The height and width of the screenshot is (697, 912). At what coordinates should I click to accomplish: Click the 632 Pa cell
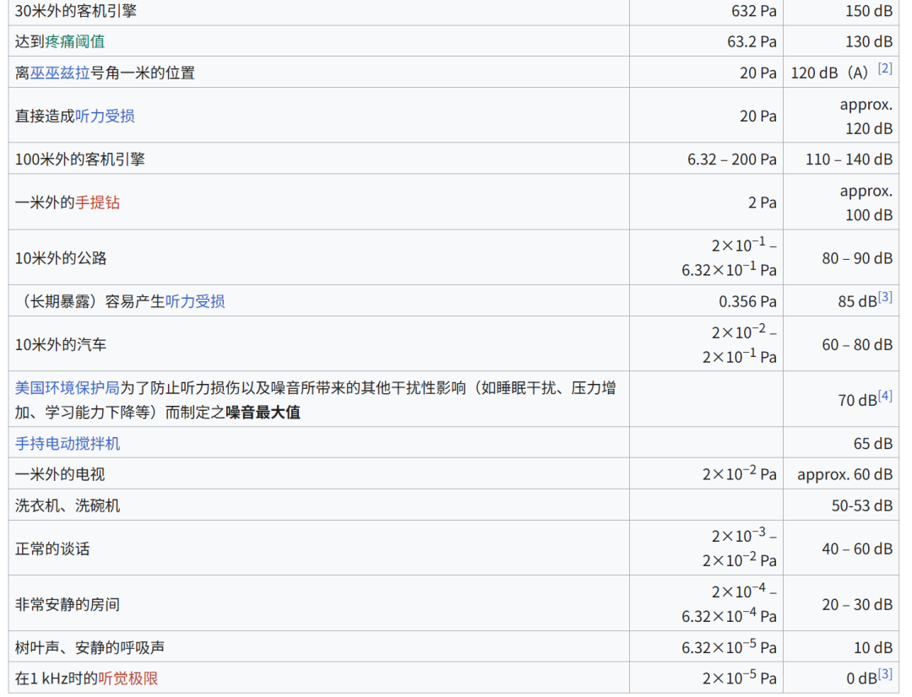(753, 11)
